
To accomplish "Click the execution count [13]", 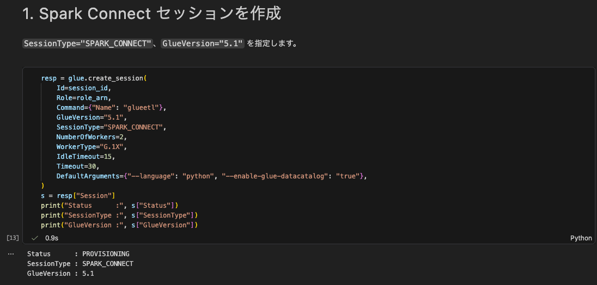I will (13, 238).
